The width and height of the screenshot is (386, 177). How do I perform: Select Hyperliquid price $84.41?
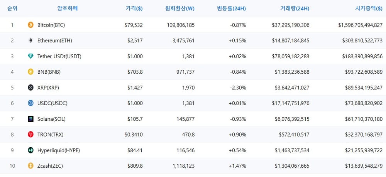coord(135,150)
